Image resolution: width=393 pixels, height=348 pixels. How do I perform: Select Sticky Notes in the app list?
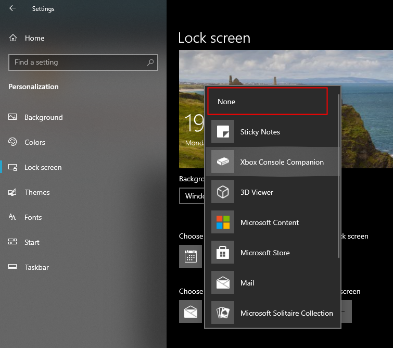click(272, 131)
